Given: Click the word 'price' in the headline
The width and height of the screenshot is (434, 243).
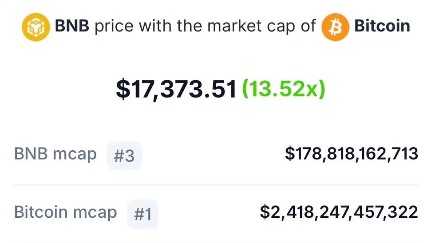Looking at the screenshot, I should pyautogui.click(x=114, y=27).
